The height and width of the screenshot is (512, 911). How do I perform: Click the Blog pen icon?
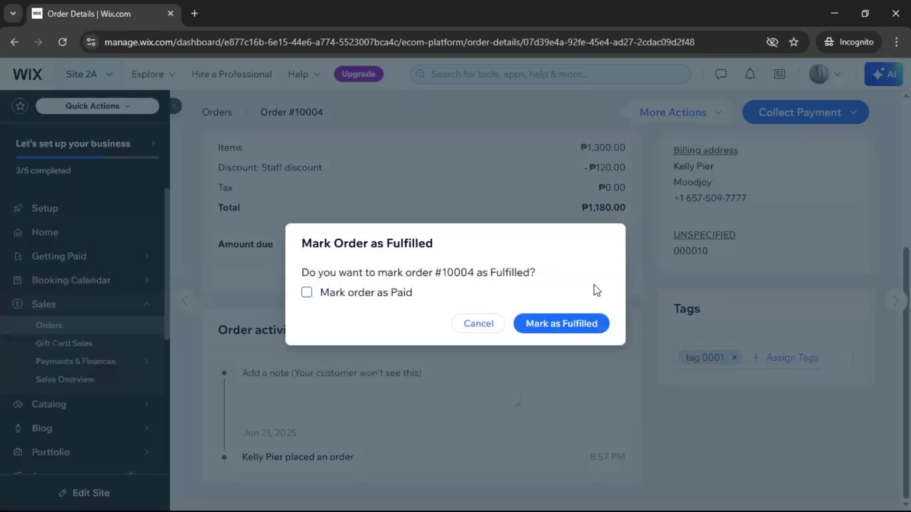tap(18, 428)
